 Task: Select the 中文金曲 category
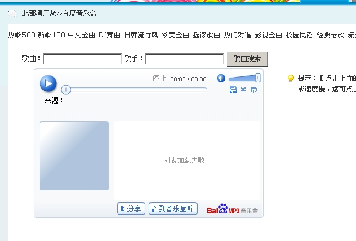coord(82,35)
